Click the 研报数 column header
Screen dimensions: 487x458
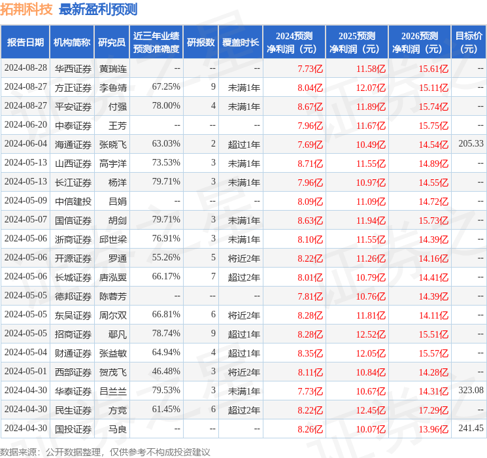pos(201,43)
